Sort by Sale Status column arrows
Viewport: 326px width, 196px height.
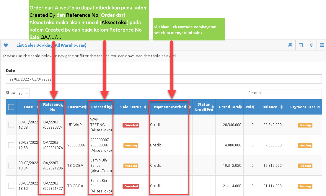click(145, 107)
